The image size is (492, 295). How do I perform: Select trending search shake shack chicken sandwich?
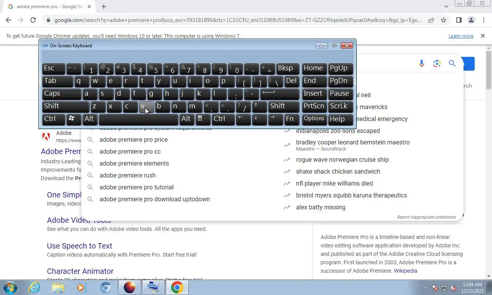pos(338,172)
